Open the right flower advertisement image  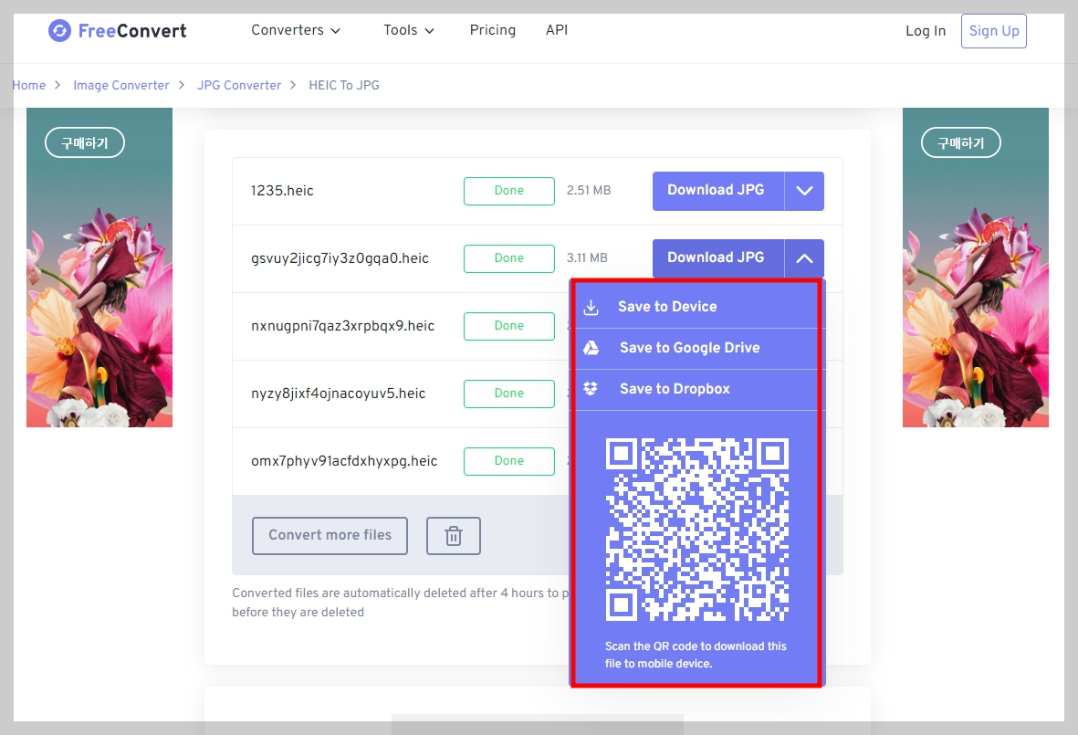[976, 268]
